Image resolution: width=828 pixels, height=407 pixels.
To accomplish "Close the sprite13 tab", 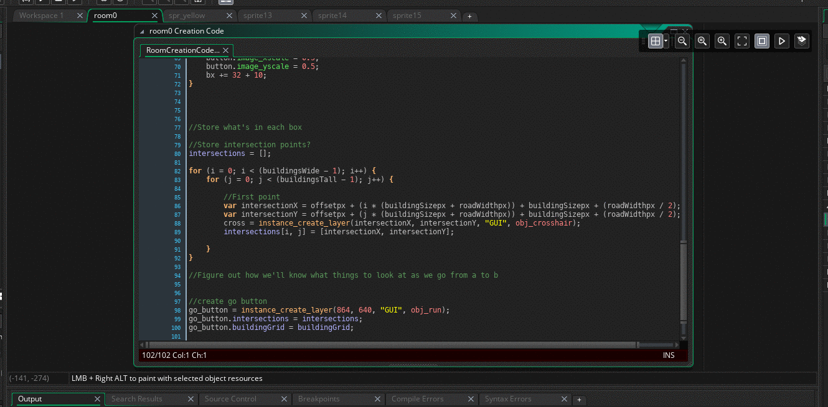I will tap(304, 16).
